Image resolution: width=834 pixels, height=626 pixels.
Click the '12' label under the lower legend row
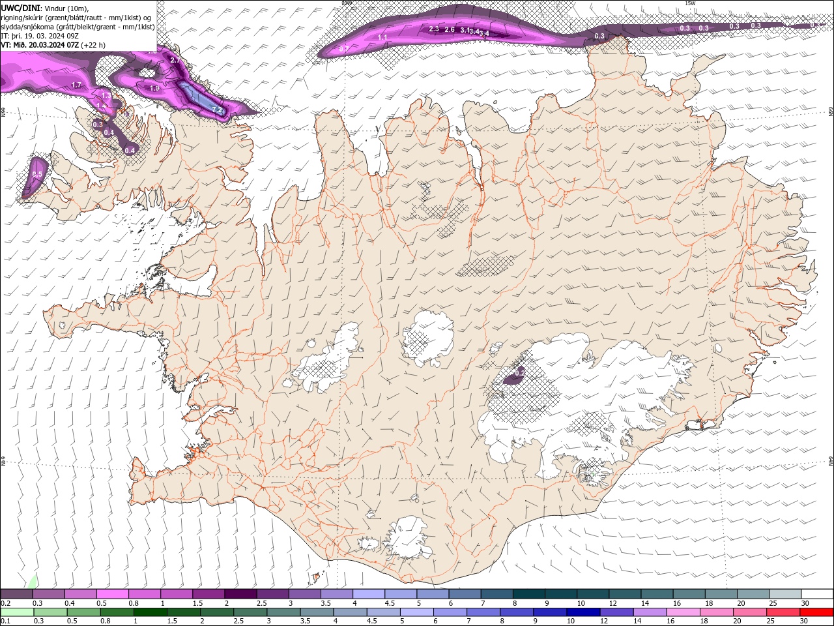[x=604, y=621]
